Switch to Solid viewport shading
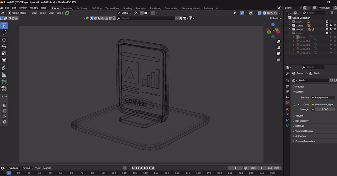The image size is (337, 176). [x=268, y=13]
